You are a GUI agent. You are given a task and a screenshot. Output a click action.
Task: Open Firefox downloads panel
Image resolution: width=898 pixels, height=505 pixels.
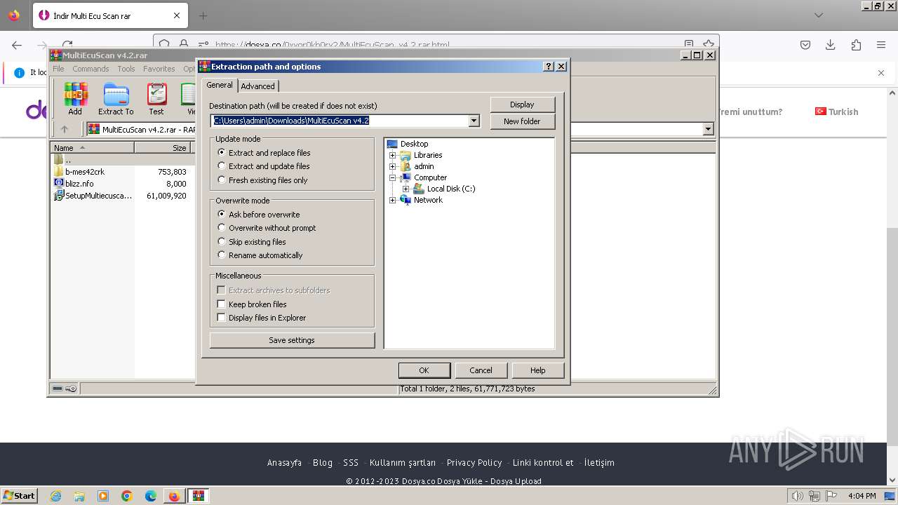point(831,45)
